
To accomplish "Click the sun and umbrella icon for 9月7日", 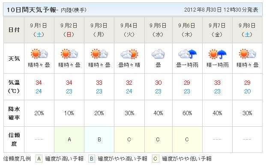I will coord(217,54).
